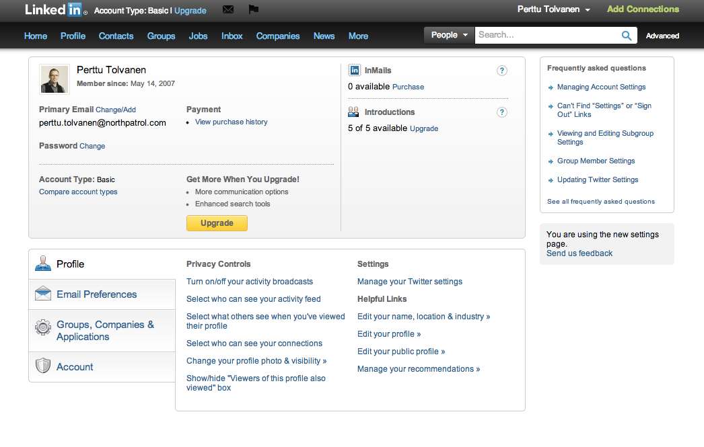
Task: Click the Introductions help question mark
Action: pos(502,112)
